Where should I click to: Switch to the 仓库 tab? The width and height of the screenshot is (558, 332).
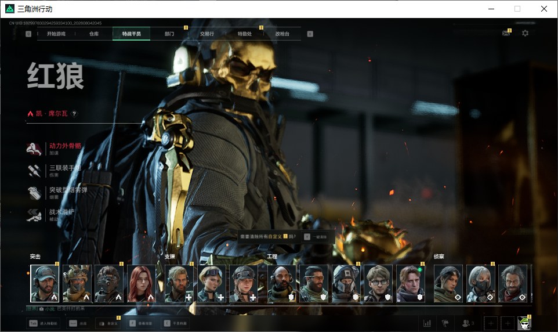(94, 34)
